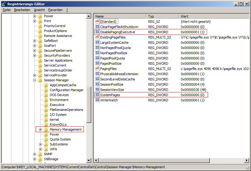Viewport: 251px width, 171px height.
Task: Click the ExistingPageFiles value icon
Action: point(97,37)
